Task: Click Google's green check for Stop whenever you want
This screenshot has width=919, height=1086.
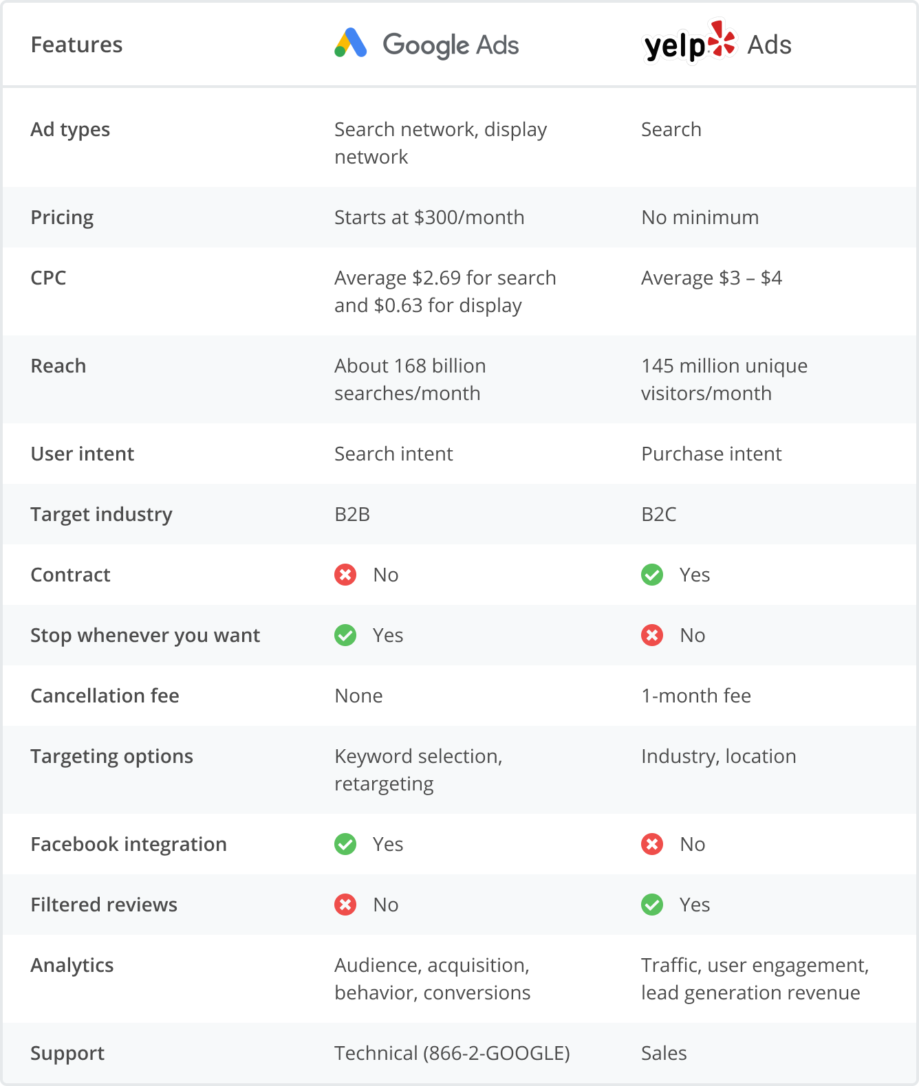Action: [x=345, y=635]
